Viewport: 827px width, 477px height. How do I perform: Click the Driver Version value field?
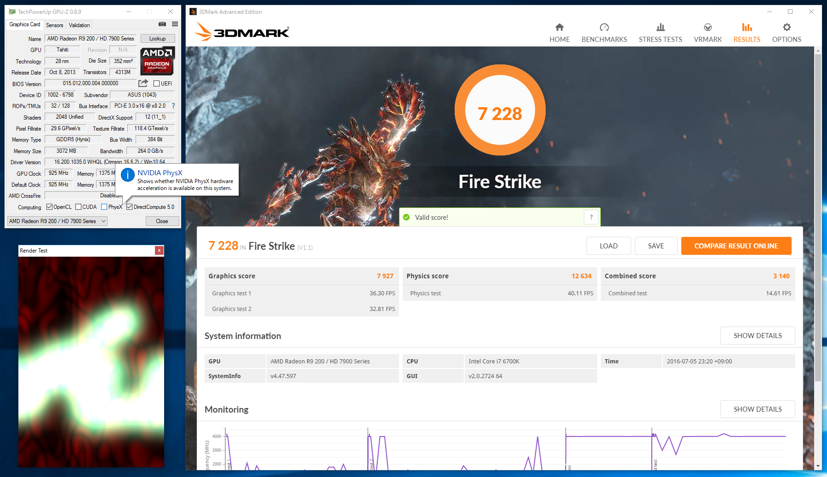(x=110, y=162)
